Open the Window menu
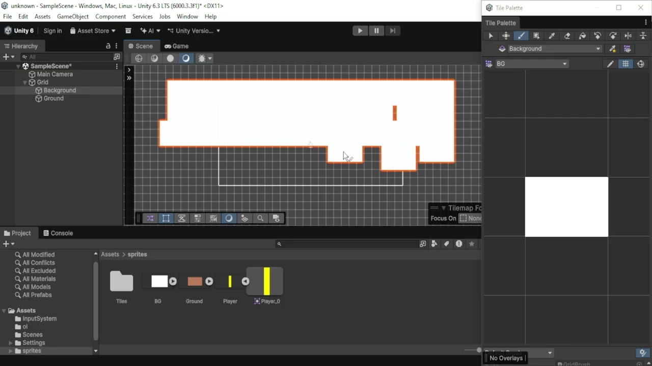 (187, 16)
